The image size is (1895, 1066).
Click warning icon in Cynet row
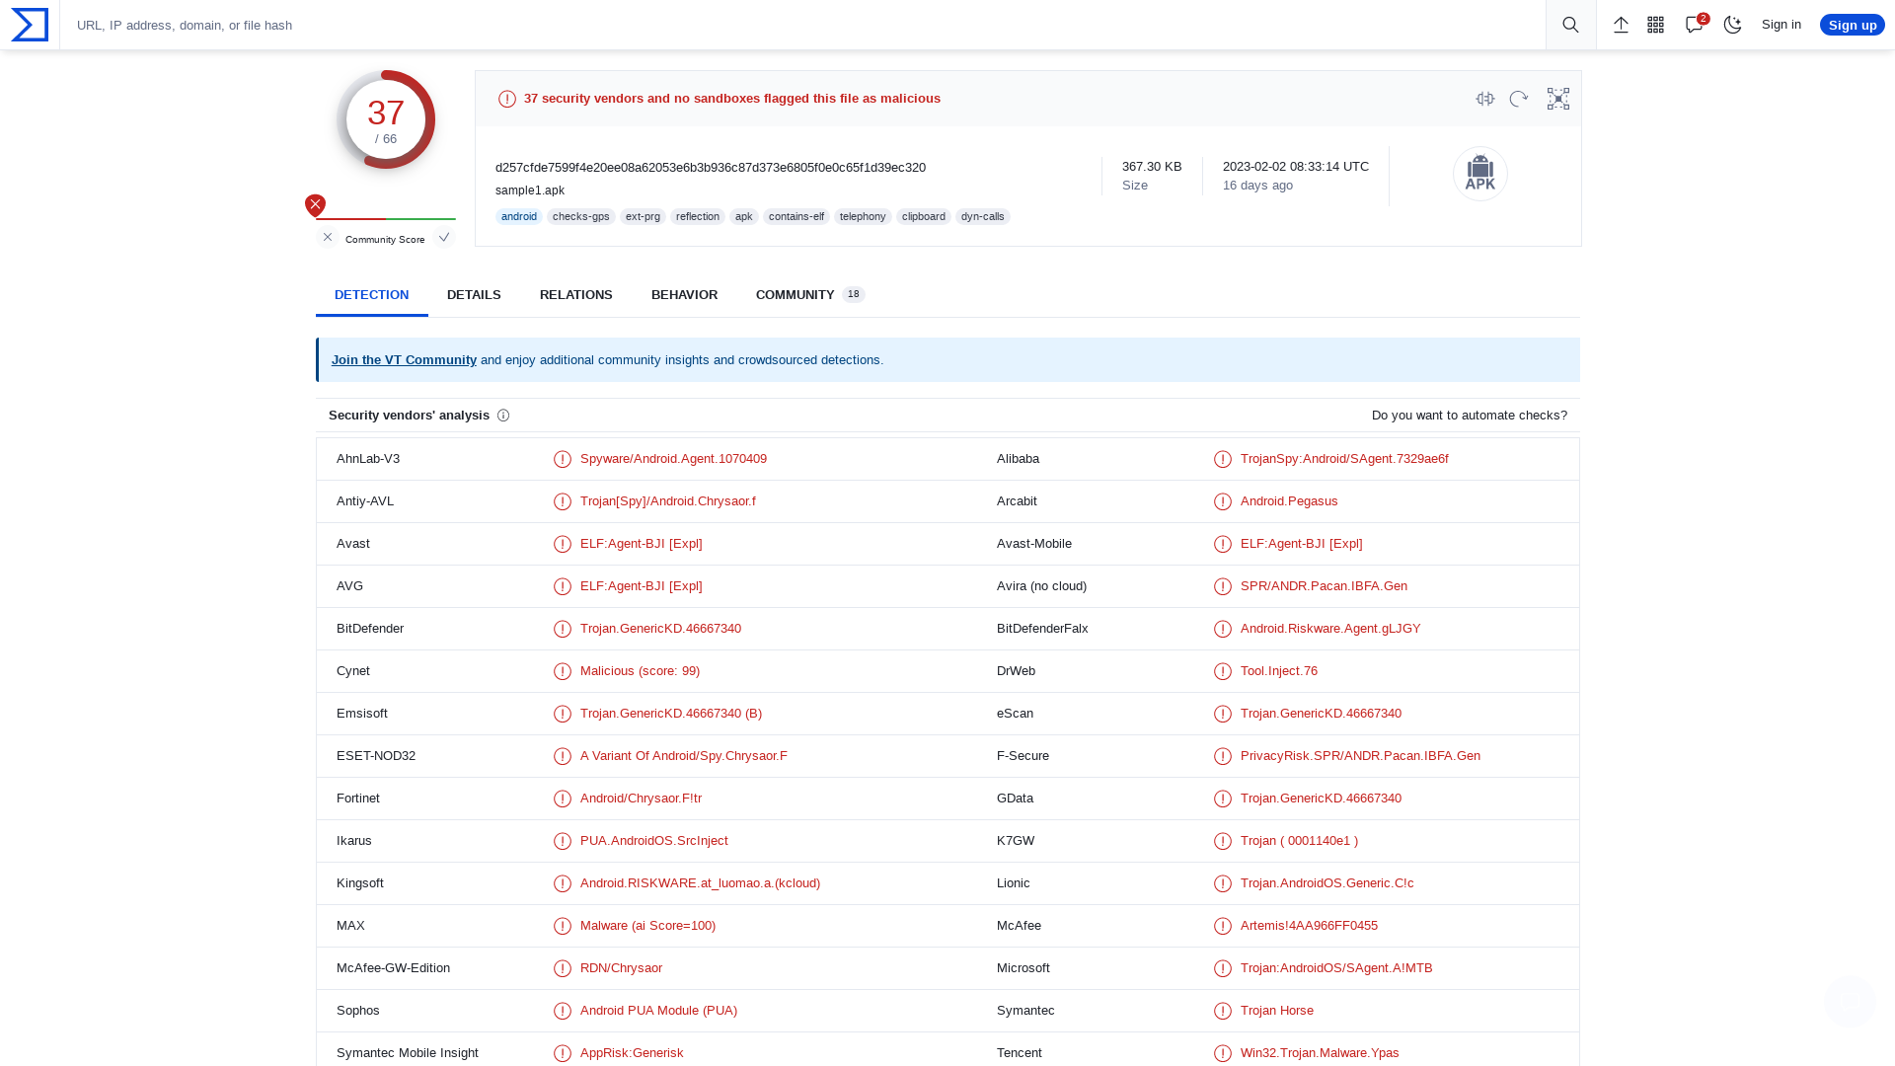click(x=563, y=671)
